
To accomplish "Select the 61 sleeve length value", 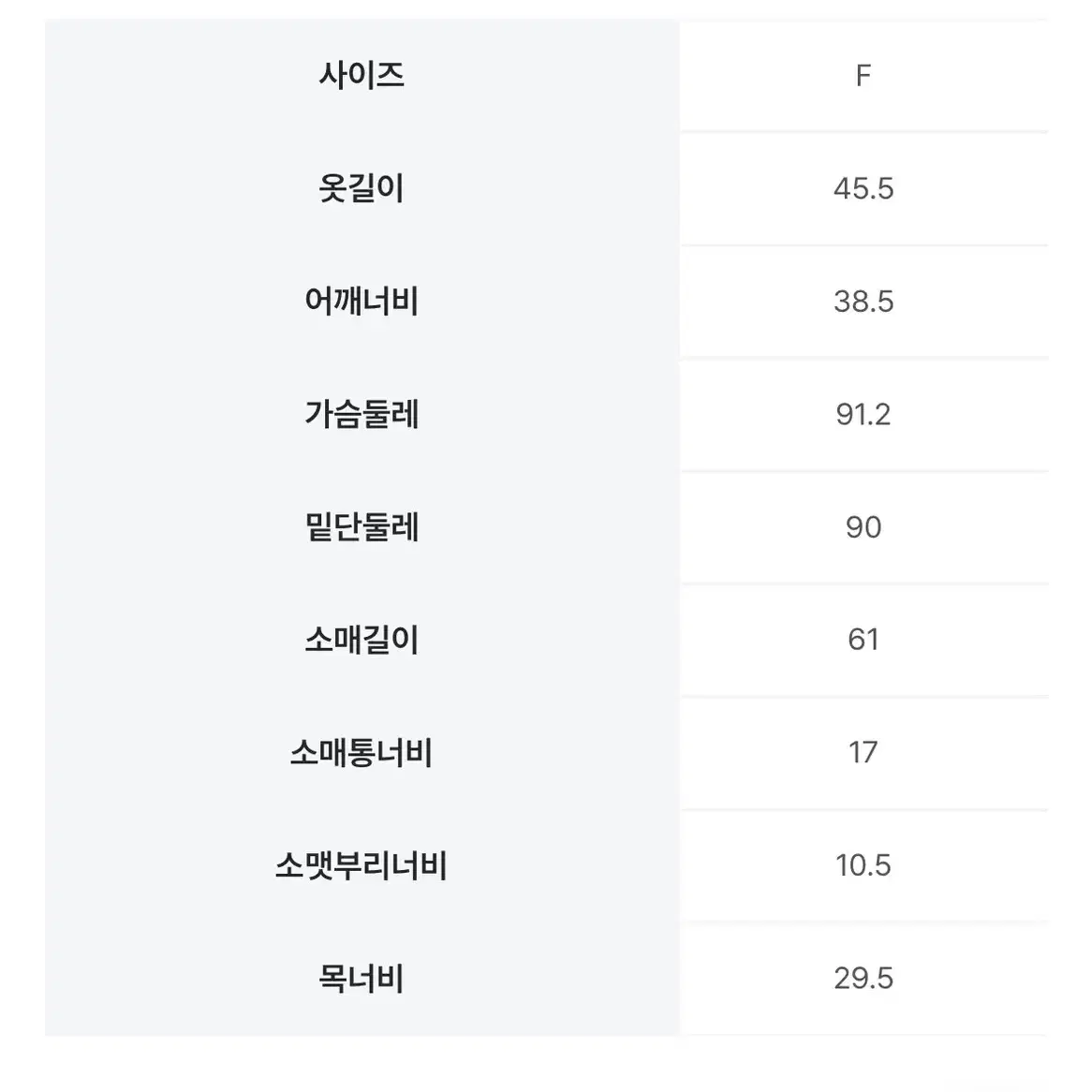I will click(863, 640).
